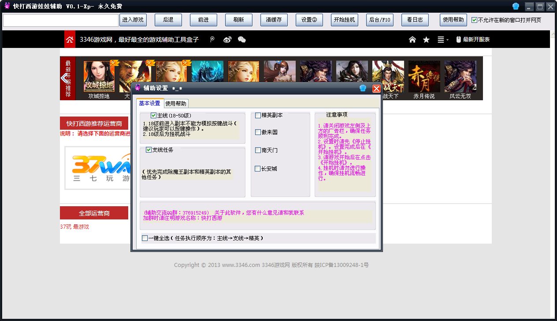Click 最新开服推荐 red side label
557x321 pixels.
point(68,78)
